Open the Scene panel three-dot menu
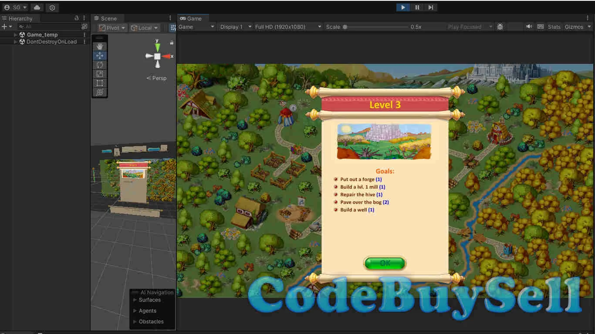This screenshot has height=334, width=595. (170, 18)
